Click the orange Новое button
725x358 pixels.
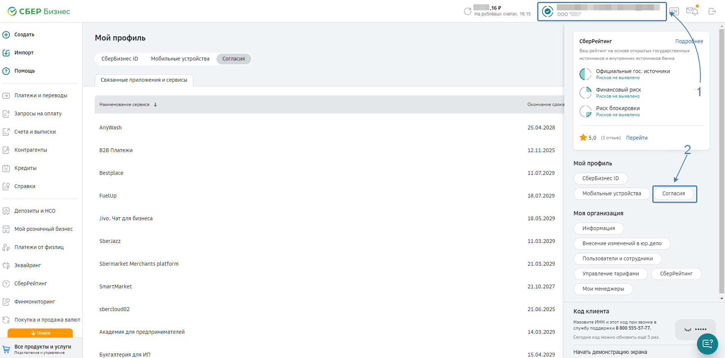tap(40, 333)
